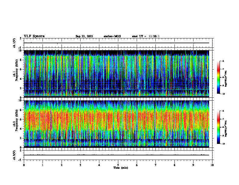Click time axis tick label "5"
Screen dimensions: 239x185
point(118,165)
